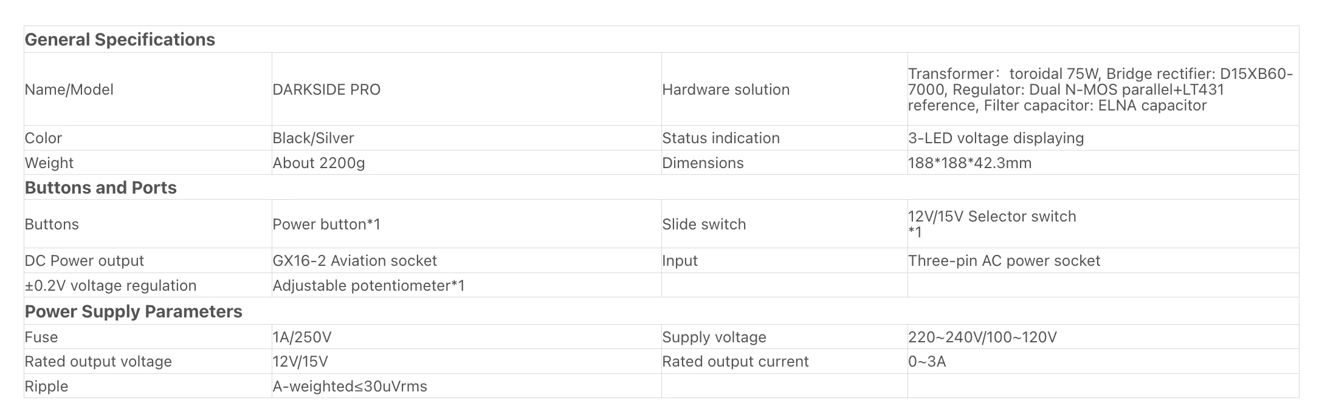This screenshot has width=1319, height=420.
Task: Click the About 2200g weight value
Action: point(319,163)
